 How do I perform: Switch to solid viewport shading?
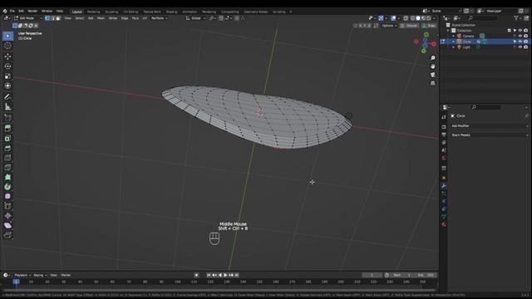[418, 18]
